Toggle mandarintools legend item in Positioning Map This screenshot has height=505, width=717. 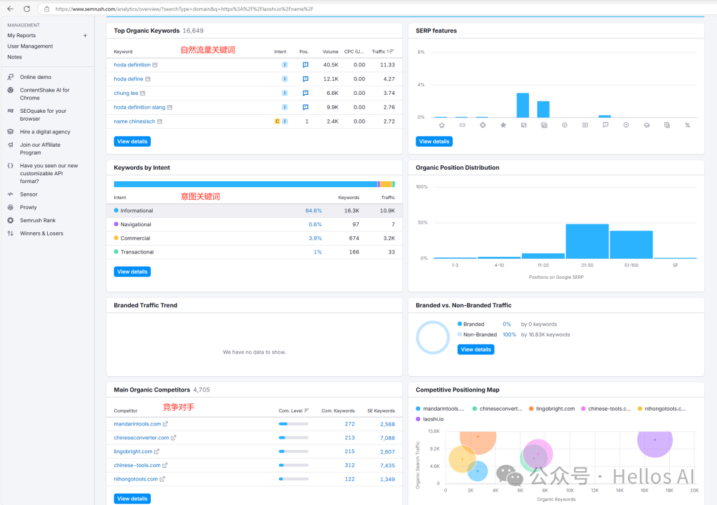[x=441, y=409]
